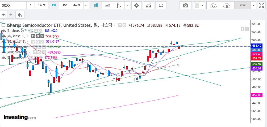The width and height of the screenshot is (267, 127).
Task: Remove the MA 20 indicator
Action: tap(42, 36)
